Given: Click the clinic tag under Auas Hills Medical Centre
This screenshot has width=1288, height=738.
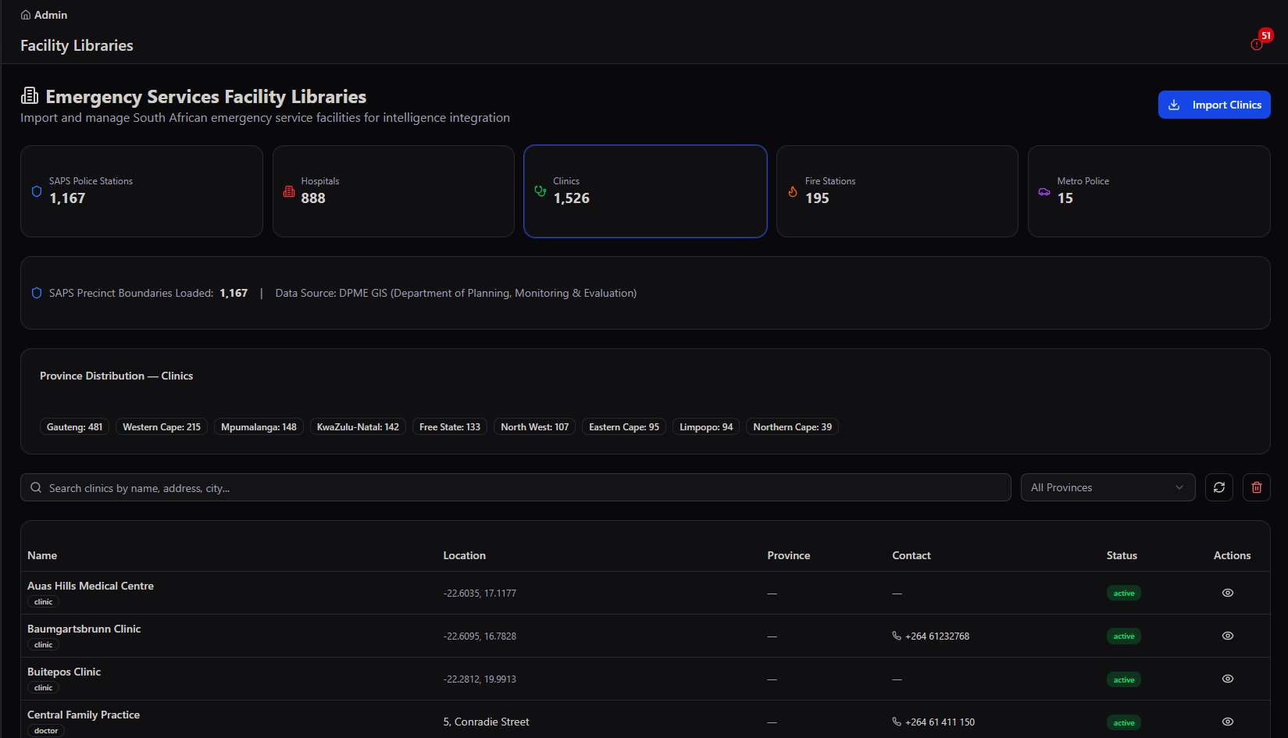Looking at the screenshot, I should click(x=44, y=602).
